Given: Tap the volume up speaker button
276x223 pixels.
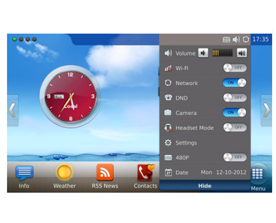Looking at the screenshot, I should [242, 53].
